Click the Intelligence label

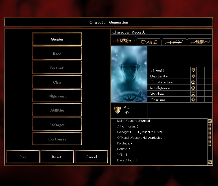click(160, 88)
